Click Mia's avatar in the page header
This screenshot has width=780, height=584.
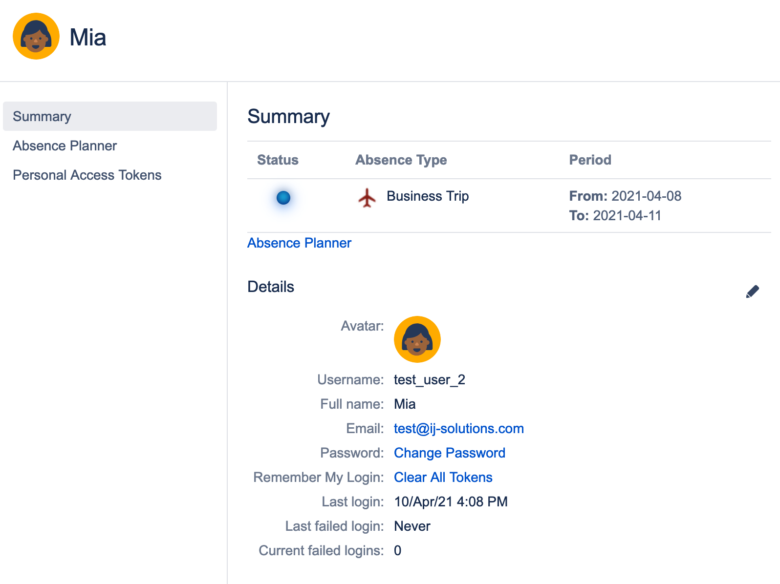point(36,36)
